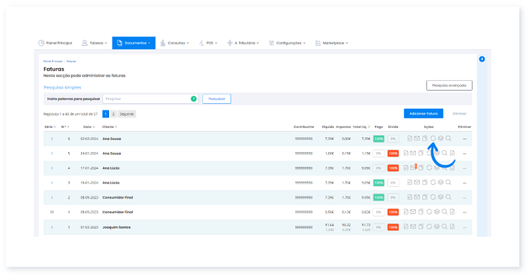Open the Consultas dropdown
Screen dimensions: 529x276
pyautogui.click(x=175, y=43)
